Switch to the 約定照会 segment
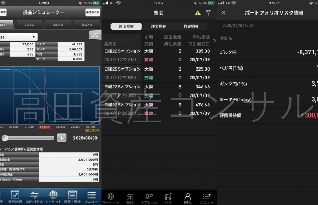318x205 pixels. [191, 26]
